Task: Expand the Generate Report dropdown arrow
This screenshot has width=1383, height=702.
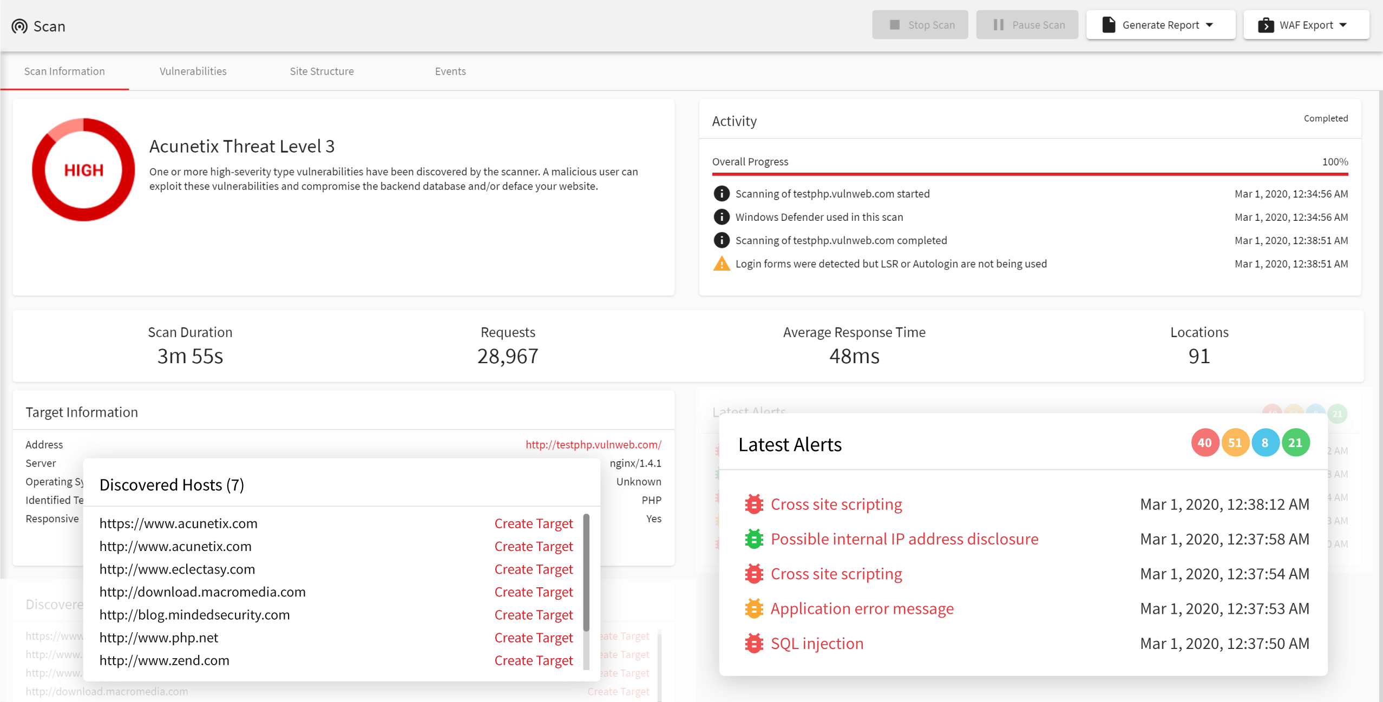Action: click(x=1215, y=24)
